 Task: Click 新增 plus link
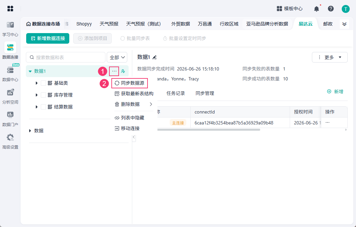click(x=335, y=92)
